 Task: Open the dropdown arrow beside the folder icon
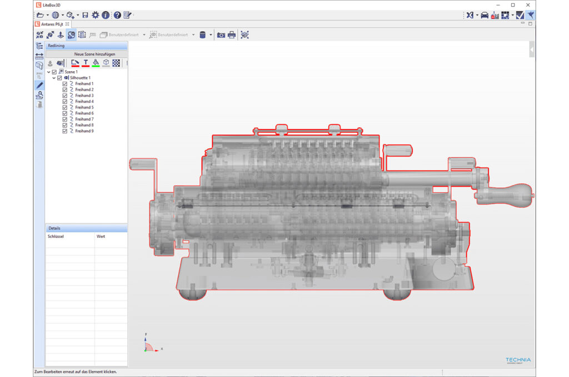[48, 15]
